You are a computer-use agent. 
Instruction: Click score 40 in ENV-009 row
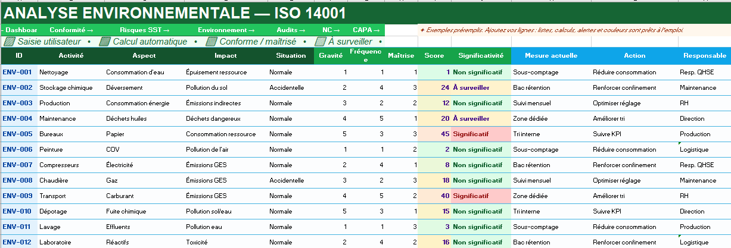(434, 196)
